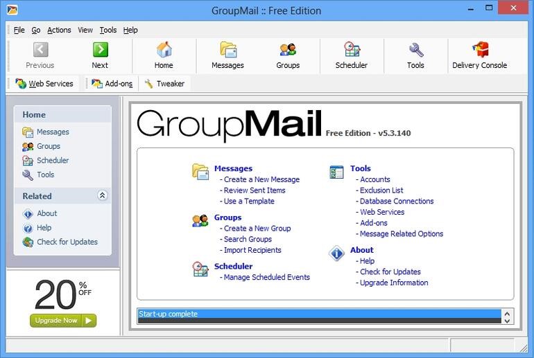Viewport: 534px width, 358px height.
Task: Click the GroupMail app icon in title bar
Action: pos(12,10)
